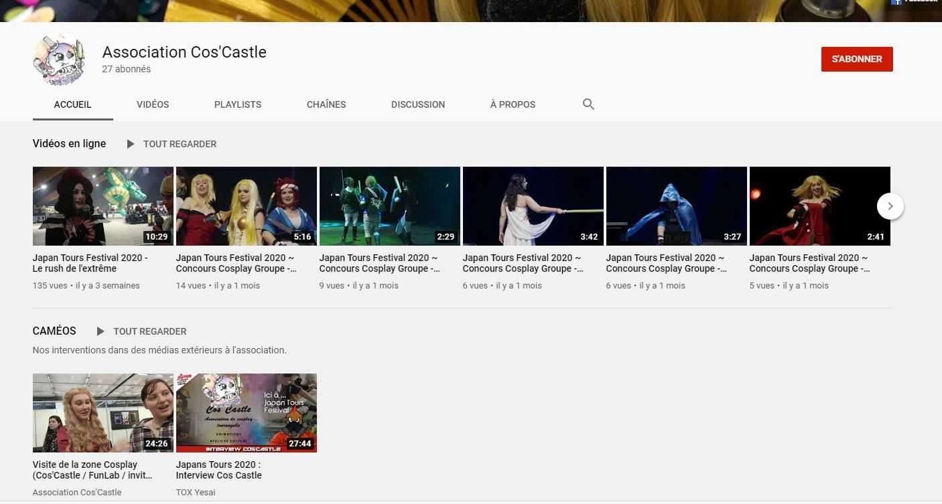Click TOUT REGARDER next to Vidéos en ligne
Screen dimensions: 942x504
tap(180, 144)
